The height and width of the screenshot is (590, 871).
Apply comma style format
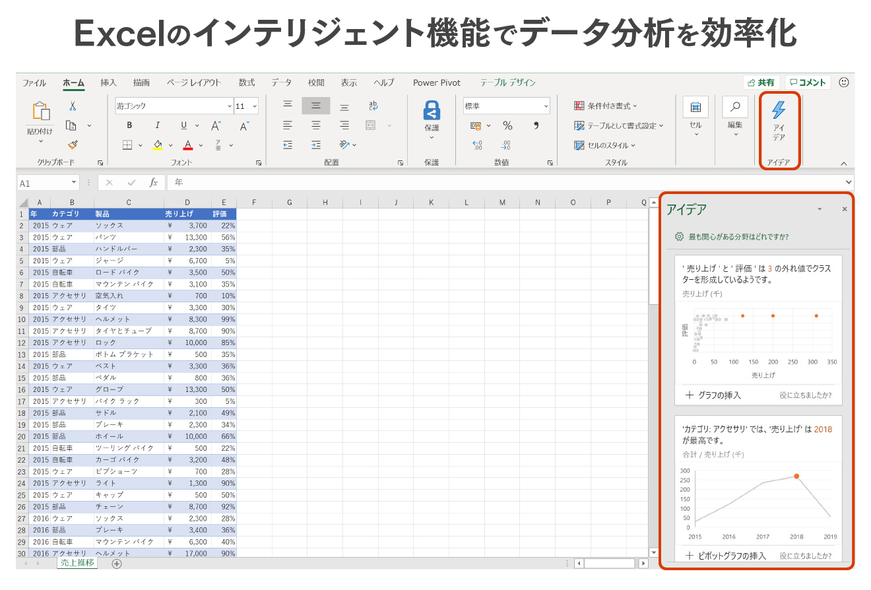[x=536, y=125]
